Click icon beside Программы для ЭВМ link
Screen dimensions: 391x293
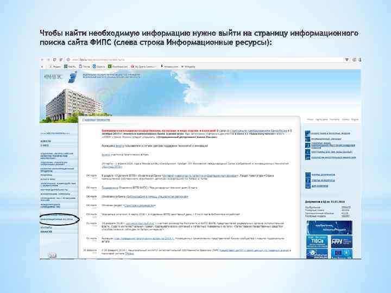tap(308, 151)
